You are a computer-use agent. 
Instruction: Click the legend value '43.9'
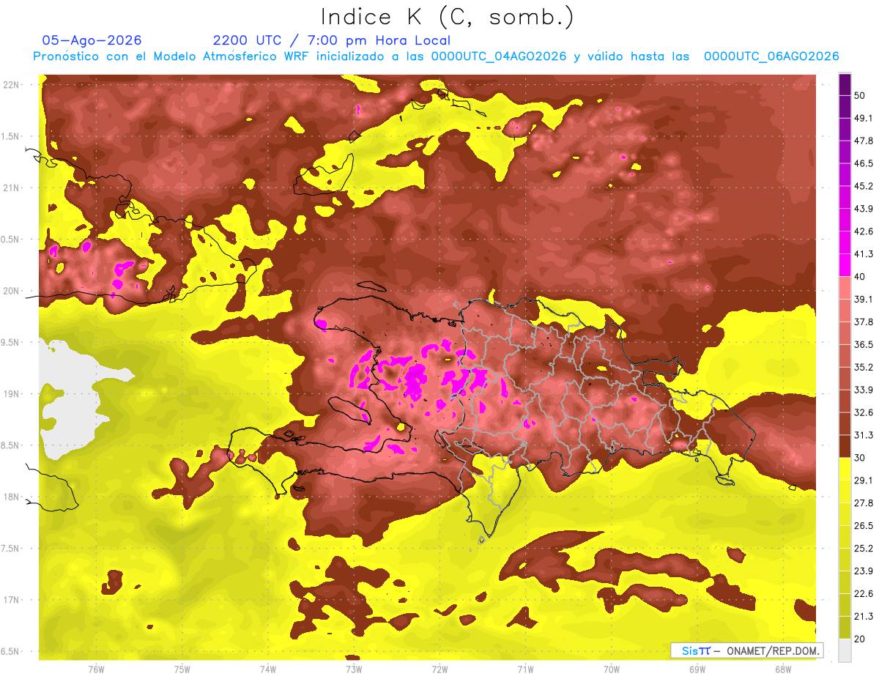coord(864,209)
